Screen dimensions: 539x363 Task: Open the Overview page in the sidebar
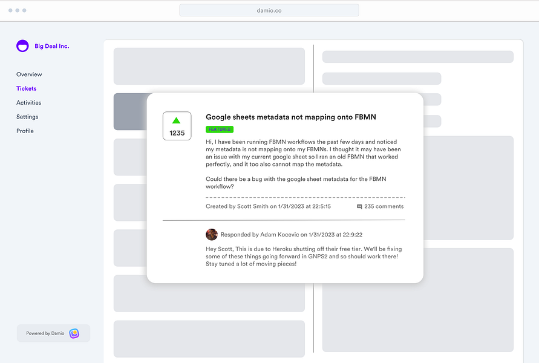click(29, 74)
